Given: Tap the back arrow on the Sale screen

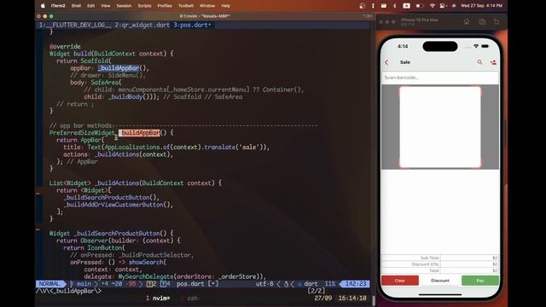Looking at the screenshot, I should pyautogui.click(x=386, y=62).
